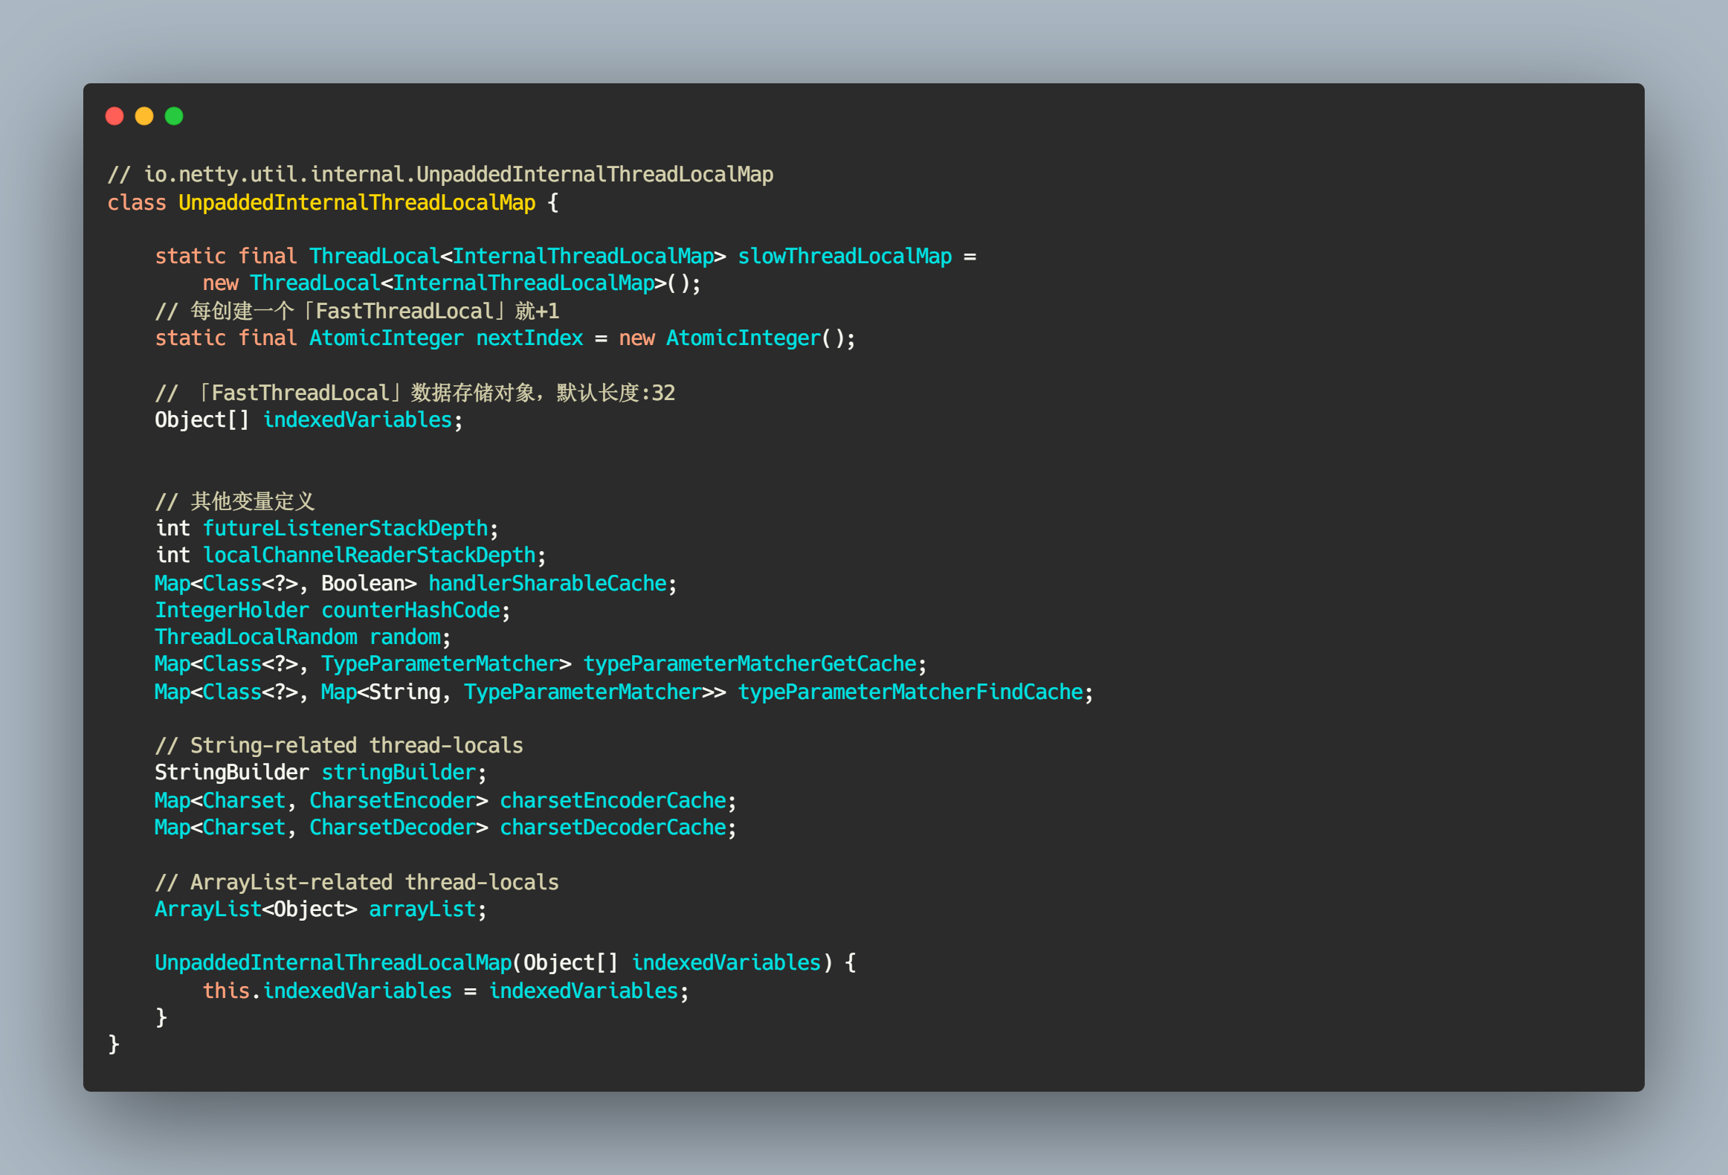Click the this keyword in constructor
This screenshot has height=1175, width=1728.
click(226, 991)
